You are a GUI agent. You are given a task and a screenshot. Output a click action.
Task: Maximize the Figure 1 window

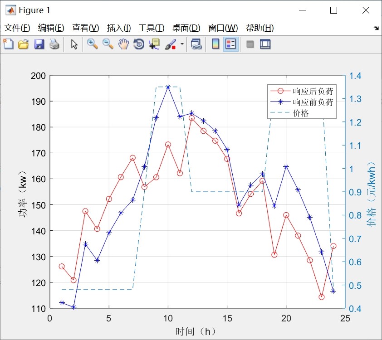pyautogui.click(x=333, y=10)
